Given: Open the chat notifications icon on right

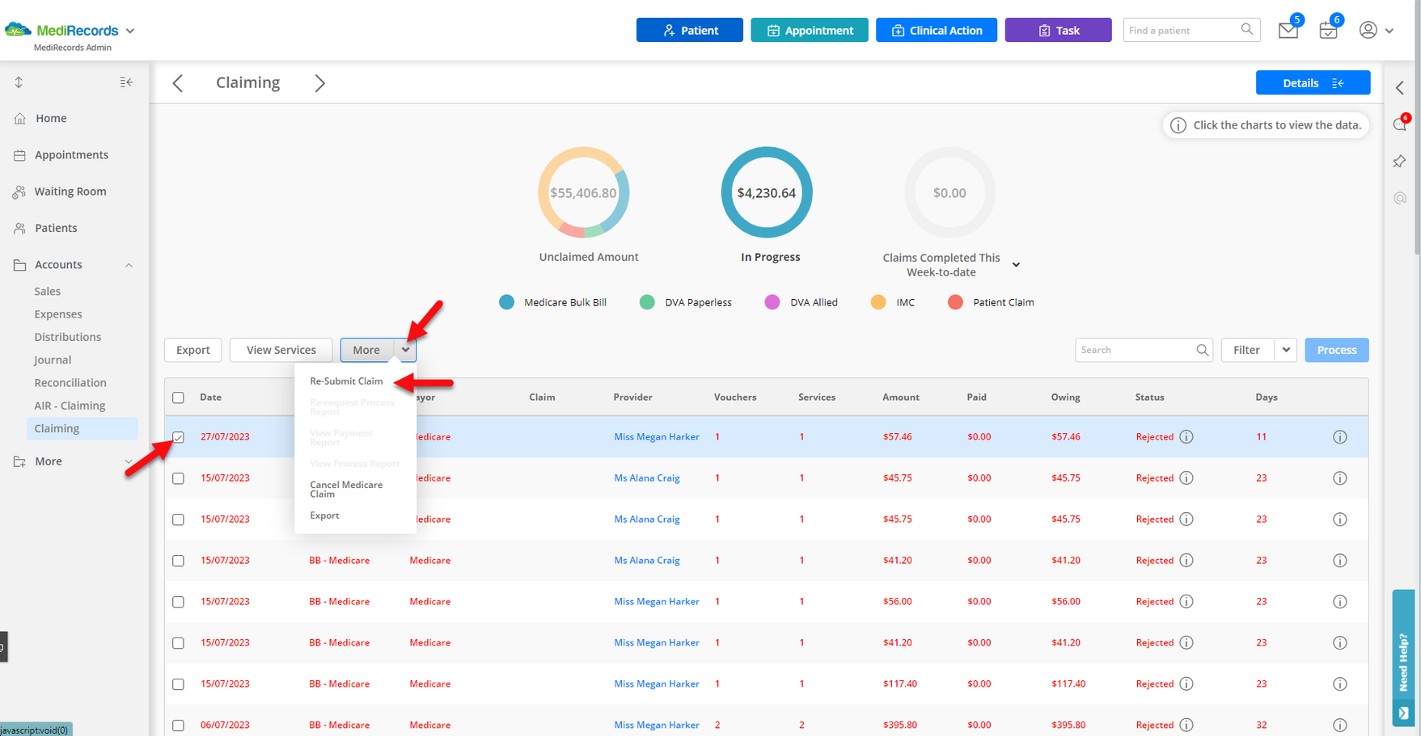Looking at the screenshot, I should (1400, 125).
